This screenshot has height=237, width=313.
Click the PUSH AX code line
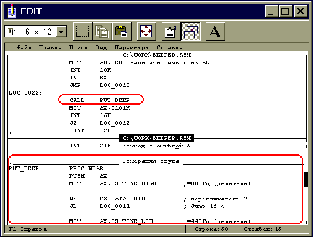(88, 176)
